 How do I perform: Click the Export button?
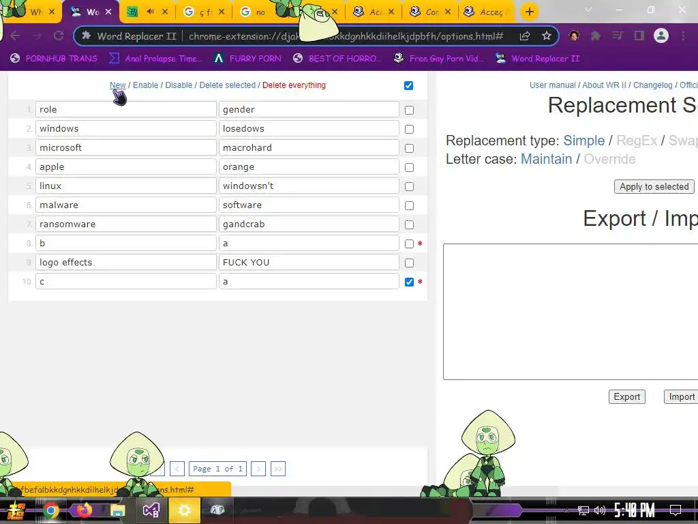click(627, 397)
